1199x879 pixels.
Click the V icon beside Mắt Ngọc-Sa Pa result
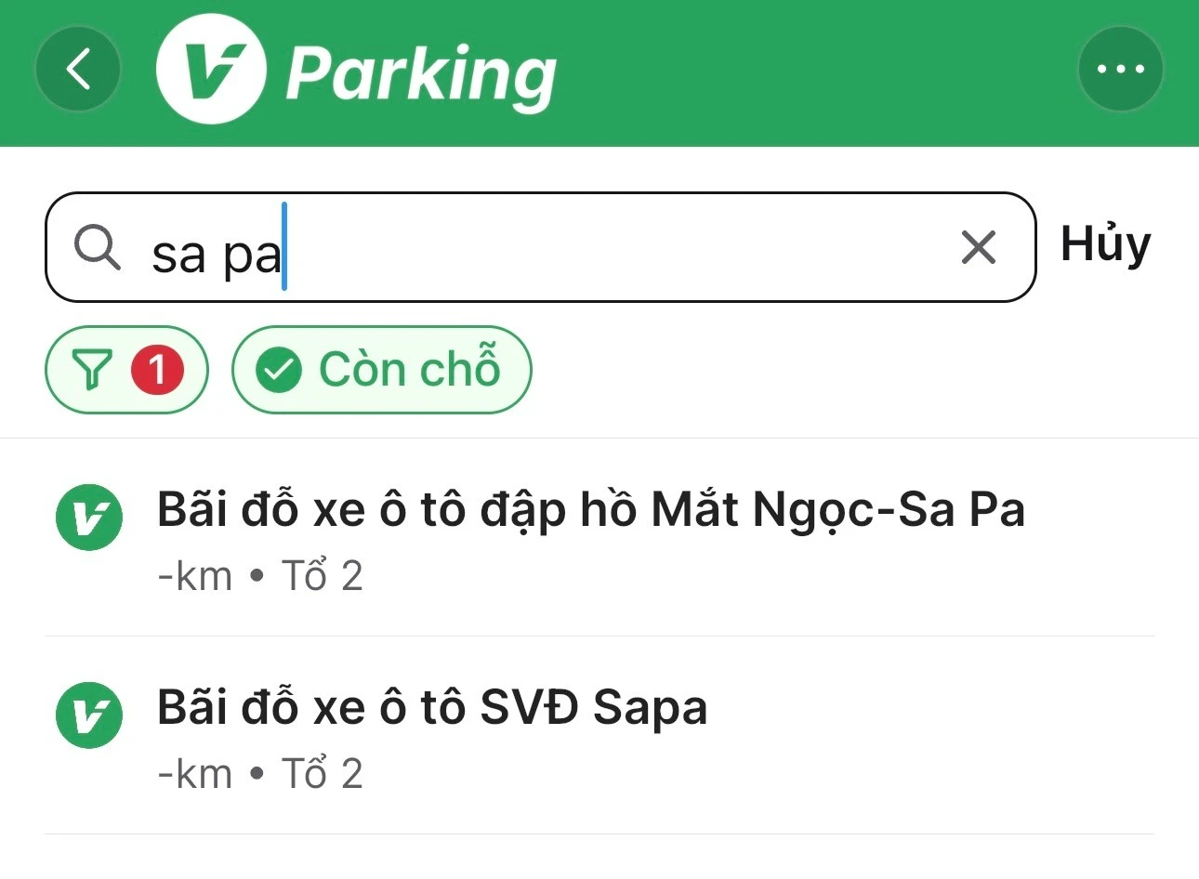(89, 518)
